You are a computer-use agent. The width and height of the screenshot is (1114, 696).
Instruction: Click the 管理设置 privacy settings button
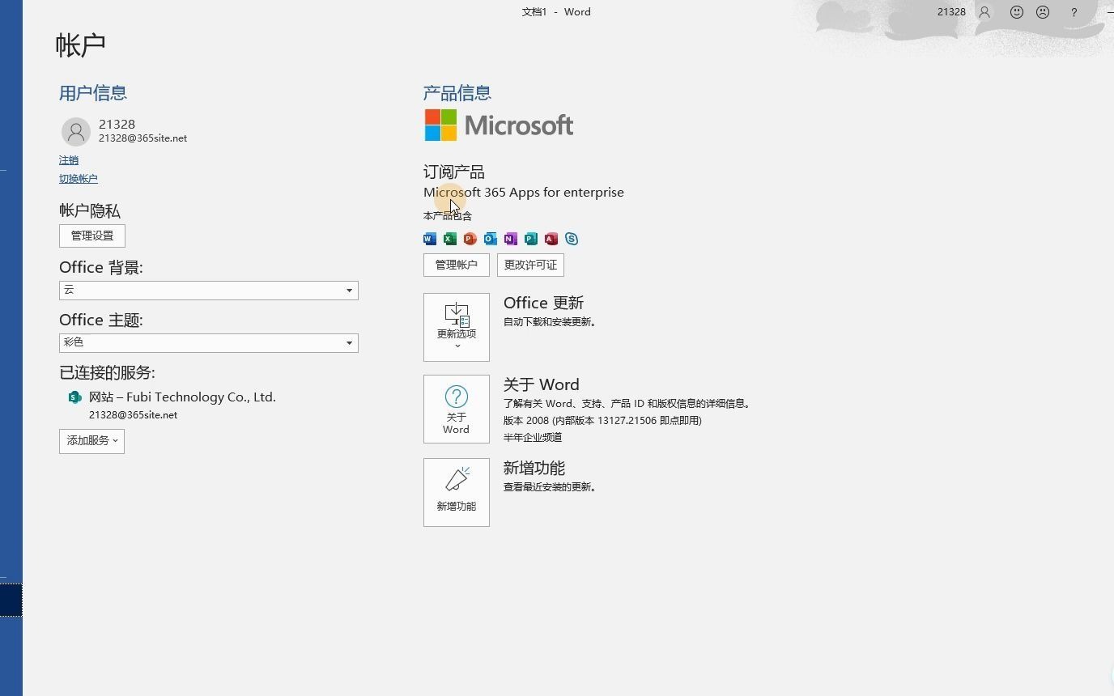92,236
